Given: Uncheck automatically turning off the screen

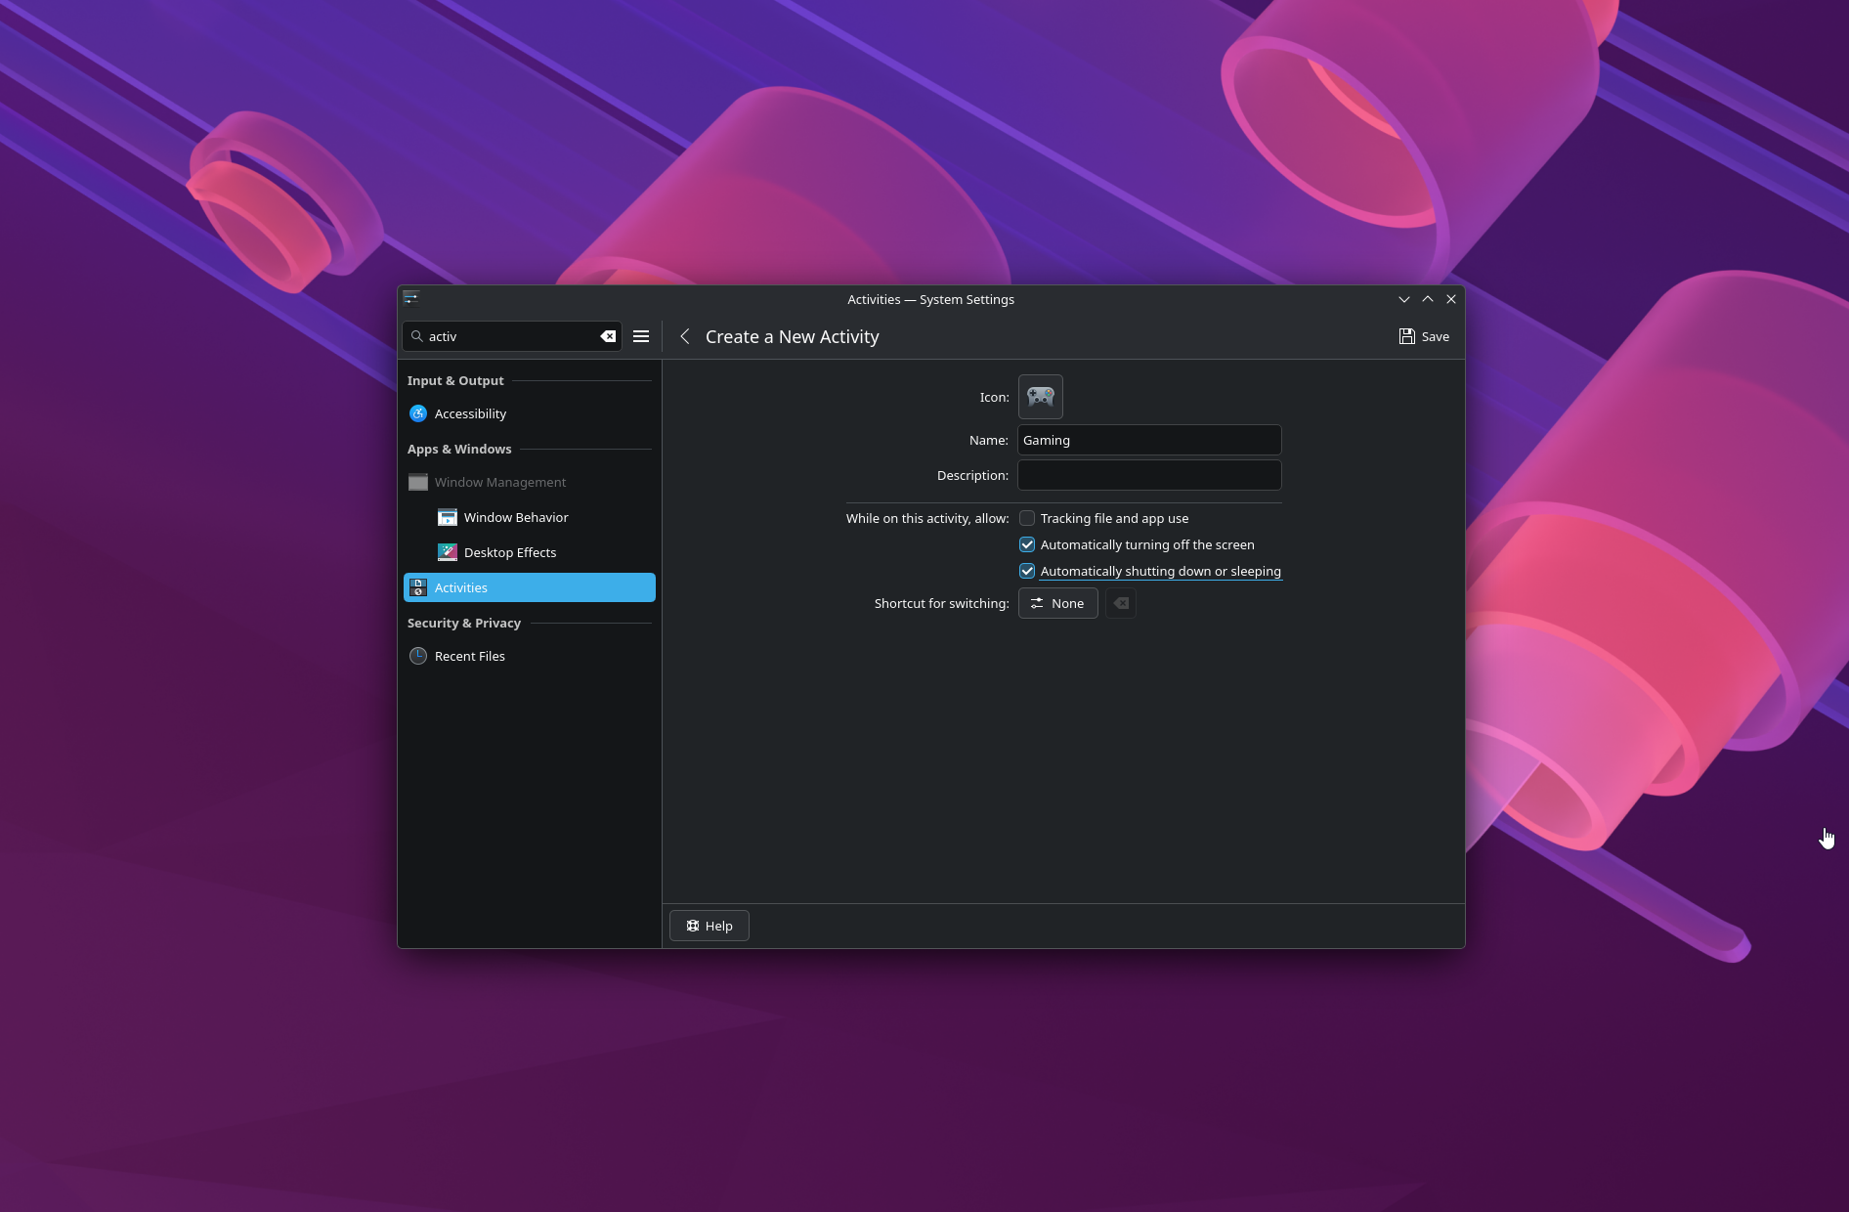Looking at the screenshot, I should click(x=1027, y=544).
